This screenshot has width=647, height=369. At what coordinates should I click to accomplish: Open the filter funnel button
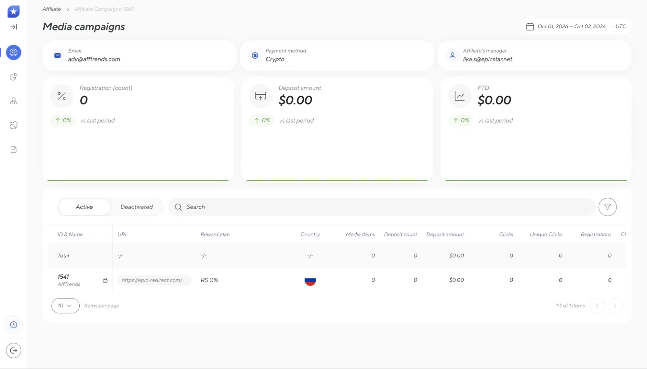[x=607, y=207]
